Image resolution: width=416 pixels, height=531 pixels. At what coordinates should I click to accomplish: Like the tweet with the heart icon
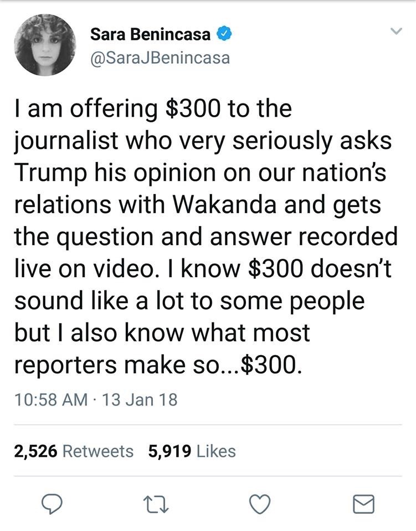click(x=259, y=503)
